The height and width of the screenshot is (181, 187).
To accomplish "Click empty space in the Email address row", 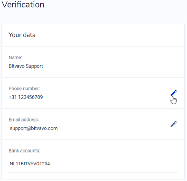I will [111, 124].
